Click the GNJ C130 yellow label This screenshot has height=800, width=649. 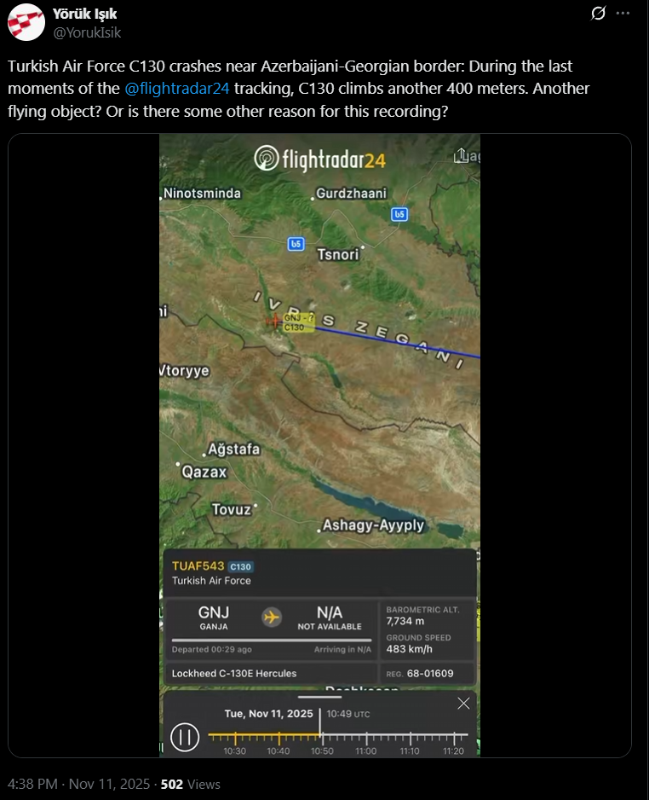pos(298,322)
